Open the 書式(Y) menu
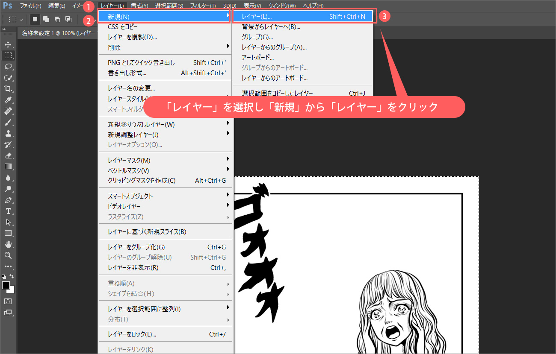The width and height of the screenshot is (556, 354). click(139, 6)
